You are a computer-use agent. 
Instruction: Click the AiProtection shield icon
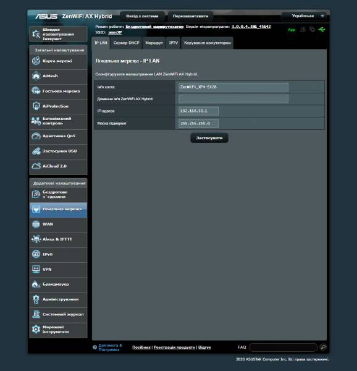[36, 106]
